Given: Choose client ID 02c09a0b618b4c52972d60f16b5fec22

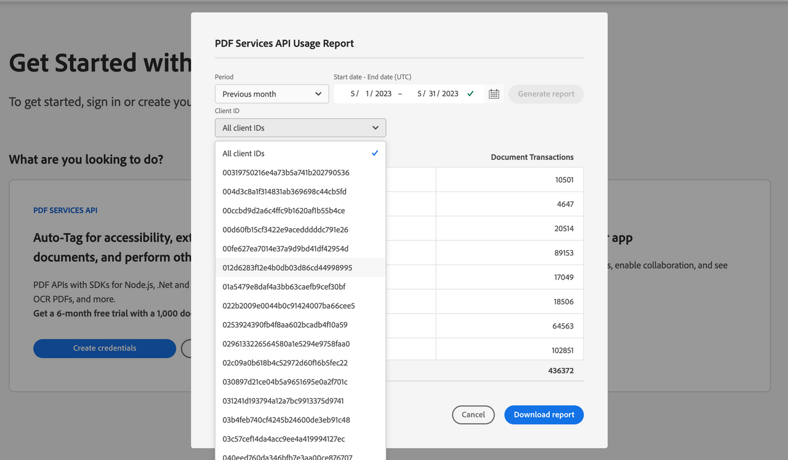Looking at the screenshot, I should point(300,363).
